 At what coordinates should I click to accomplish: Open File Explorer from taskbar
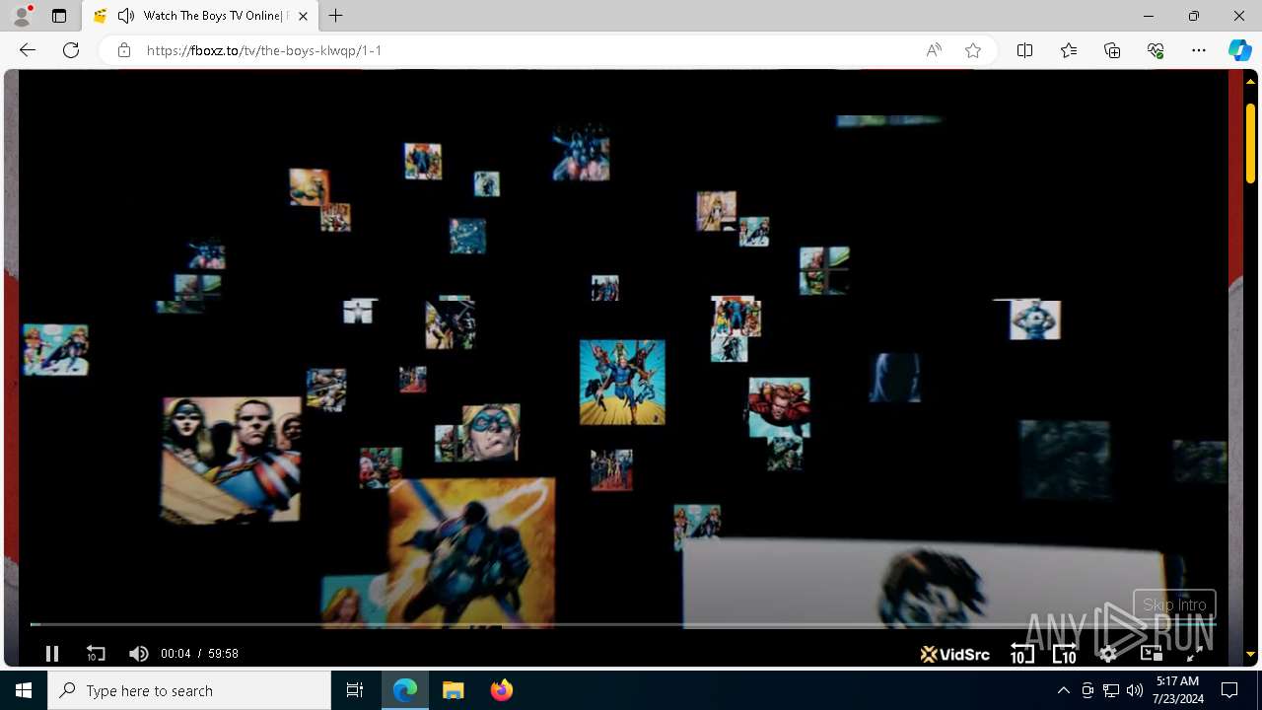click(454, 690)
